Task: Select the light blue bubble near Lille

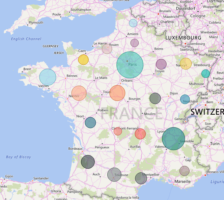Action: coord(133,23)
